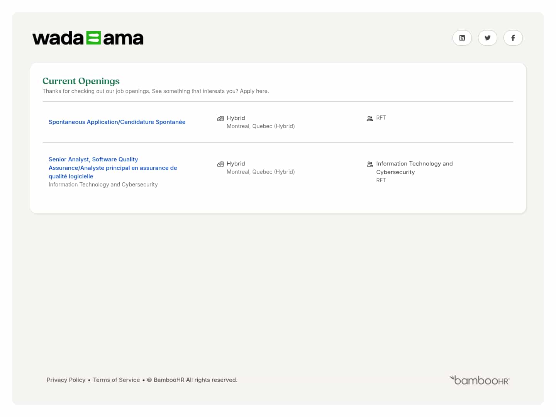Click location icon in Spontaneous Application row
This screenshot has height=417, width=556.
pyautogui.click(x=220, y=119)
